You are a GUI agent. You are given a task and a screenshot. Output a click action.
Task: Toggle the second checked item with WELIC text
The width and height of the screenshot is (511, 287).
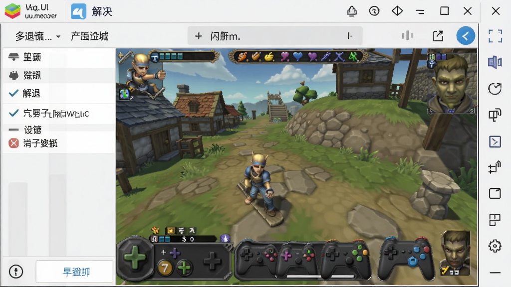click(59, 114)
